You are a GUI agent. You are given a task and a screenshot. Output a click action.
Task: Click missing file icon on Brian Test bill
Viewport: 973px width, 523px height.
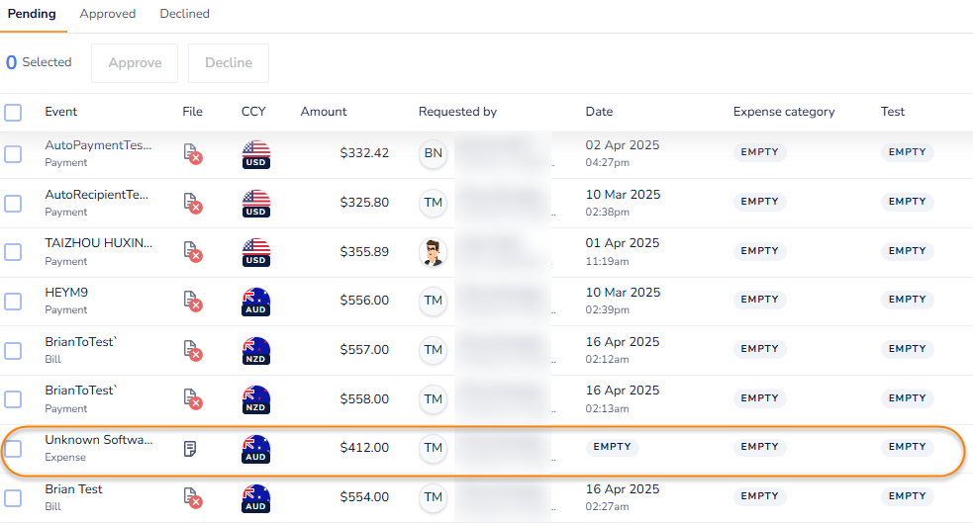point(192,497)
